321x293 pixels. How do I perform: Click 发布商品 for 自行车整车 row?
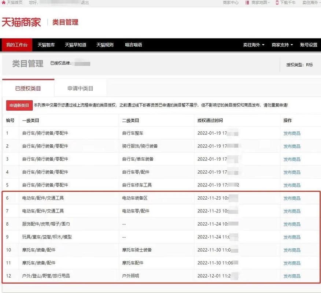click(292, 133)
